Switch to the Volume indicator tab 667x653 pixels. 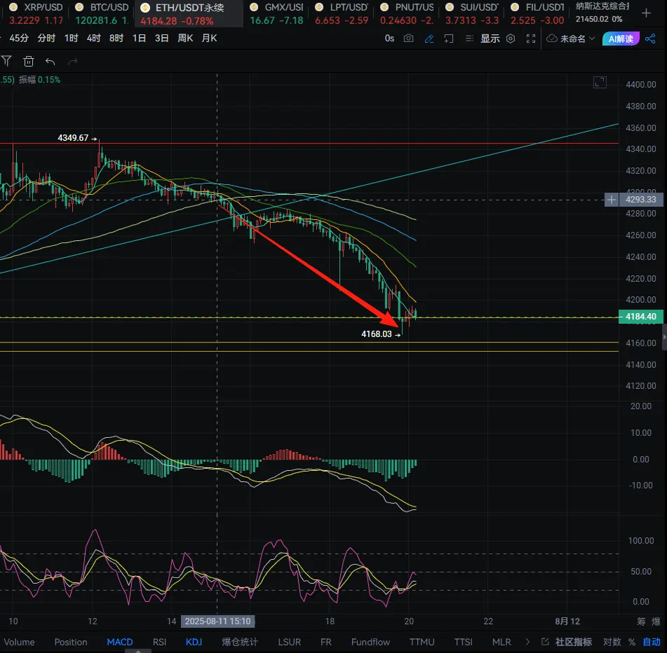coord(19,642)
